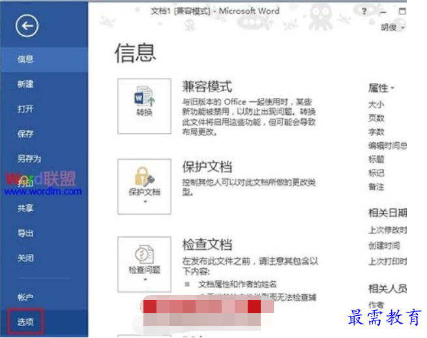Open the 胡俊 user account dropdown
The height and width of the screenshot is (338, 427).
point(392,27)
